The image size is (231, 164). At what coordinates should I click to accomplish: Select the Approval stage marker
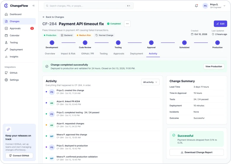tap(151, 43)
